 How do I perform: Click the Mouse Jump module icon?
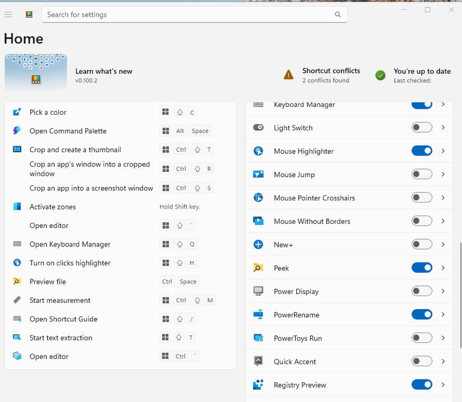point(258,174)
